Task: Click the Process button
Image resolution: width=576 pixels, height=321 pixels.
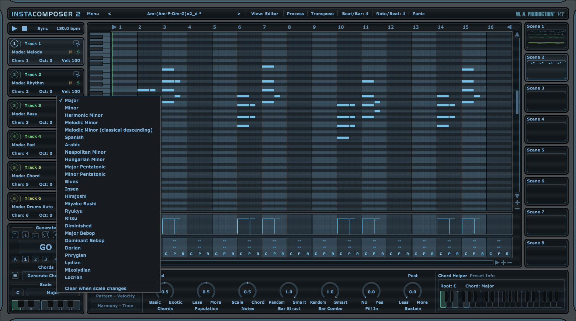Action: [295, 14]
